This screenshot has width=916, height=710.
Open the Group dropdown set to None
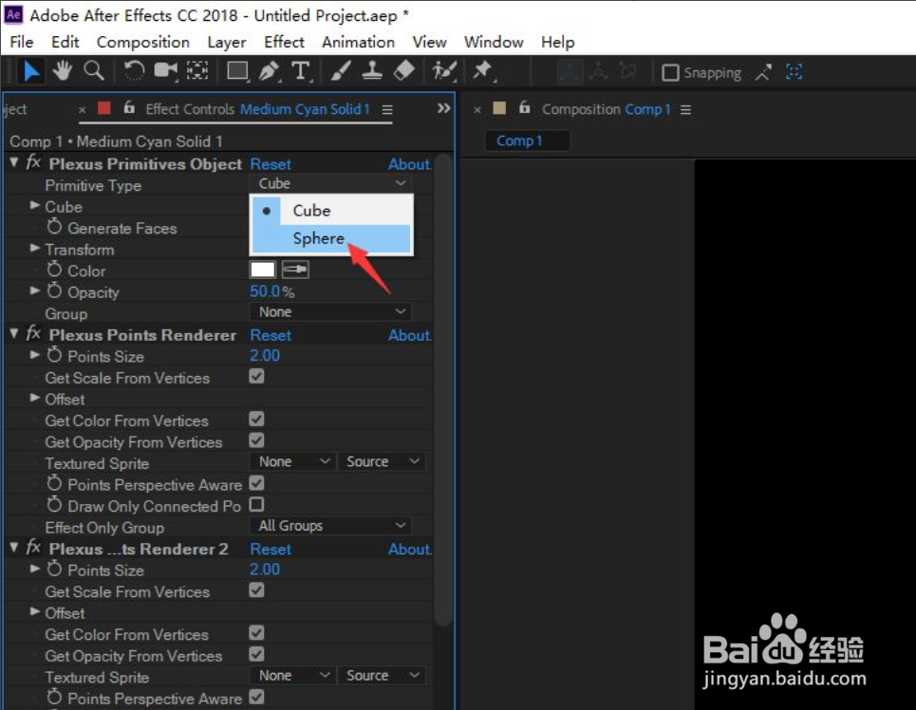point(331,312)
